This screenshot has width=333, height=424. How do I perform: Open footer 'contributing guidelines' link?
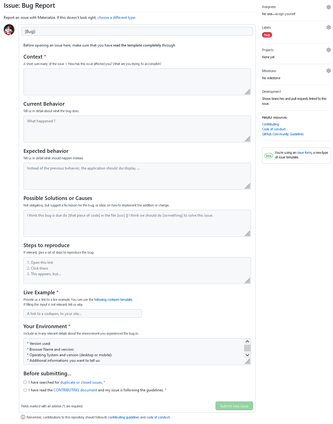coord(124,417)
